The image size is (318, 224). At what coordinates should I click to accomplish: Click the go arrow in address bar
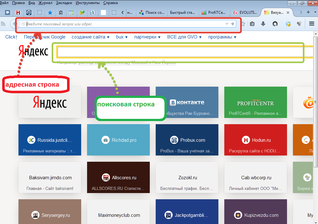click(x=232, y=24)
